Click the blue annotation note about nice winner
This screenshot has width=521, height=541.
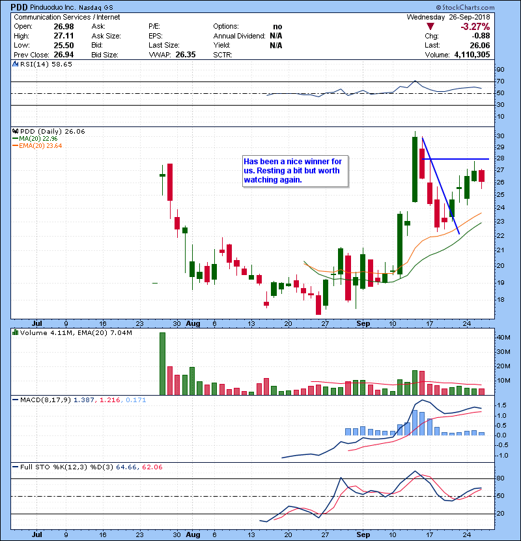295,171
